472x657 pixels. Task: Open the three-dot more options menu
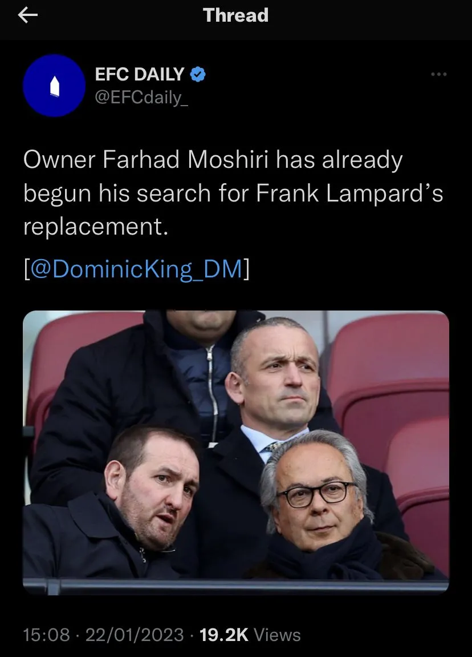point(438,74)
